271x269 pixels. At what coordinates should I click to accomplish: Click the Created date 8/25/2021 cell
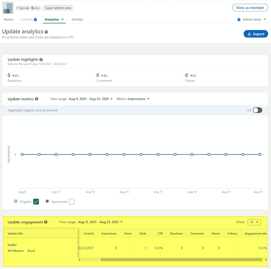pos(86,248)
